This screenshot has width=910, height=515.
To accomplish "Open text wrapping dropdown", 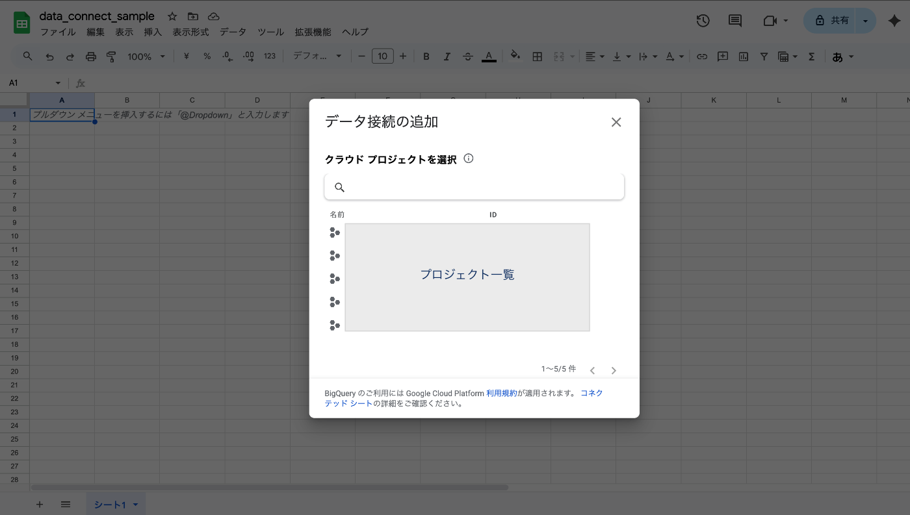I will [x=648, y=57].
